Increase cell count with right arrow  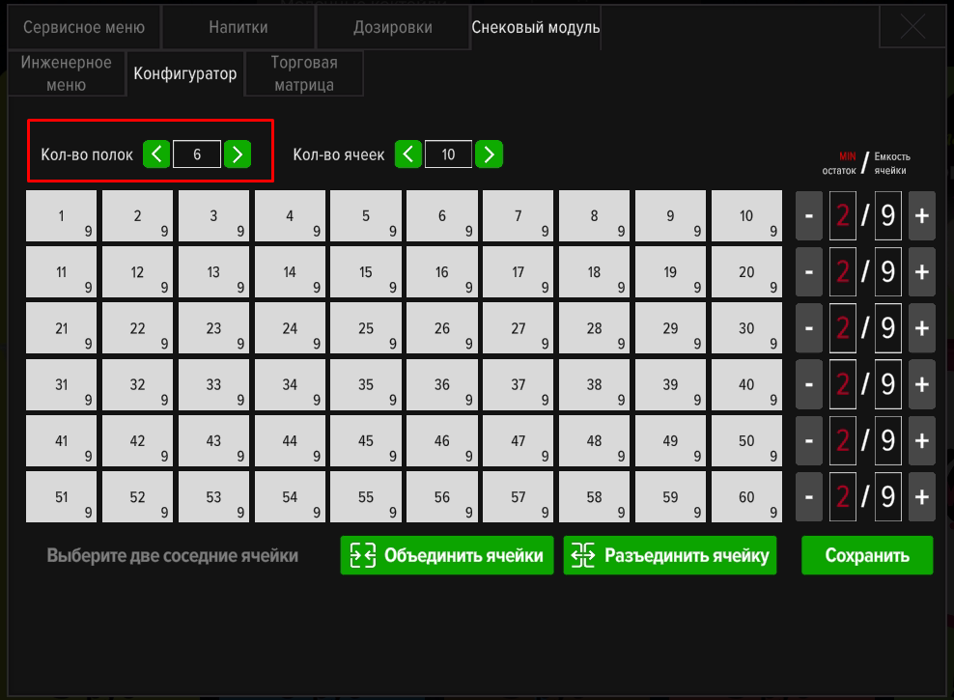tap(490, 154)
